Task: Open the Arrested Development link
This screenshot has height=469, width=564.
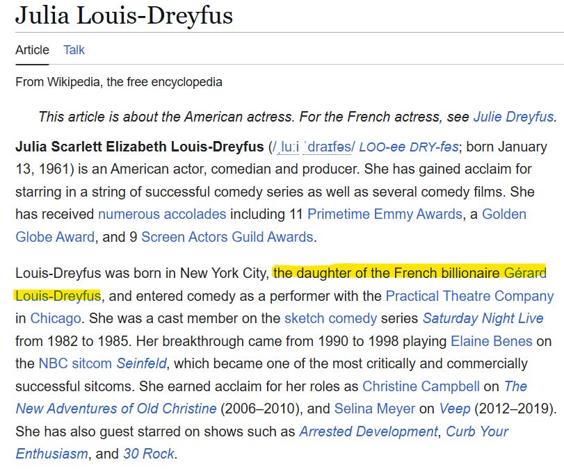Action: [x=369, y=431]
